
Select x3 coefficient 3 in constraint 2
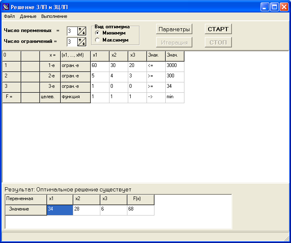click(137, 77)
